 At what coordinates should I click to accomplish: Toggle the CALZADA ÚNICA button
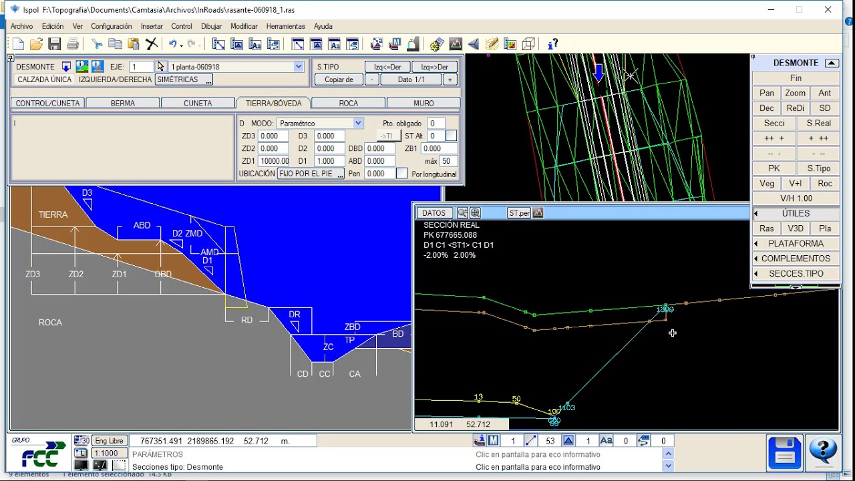pos(45,79)
